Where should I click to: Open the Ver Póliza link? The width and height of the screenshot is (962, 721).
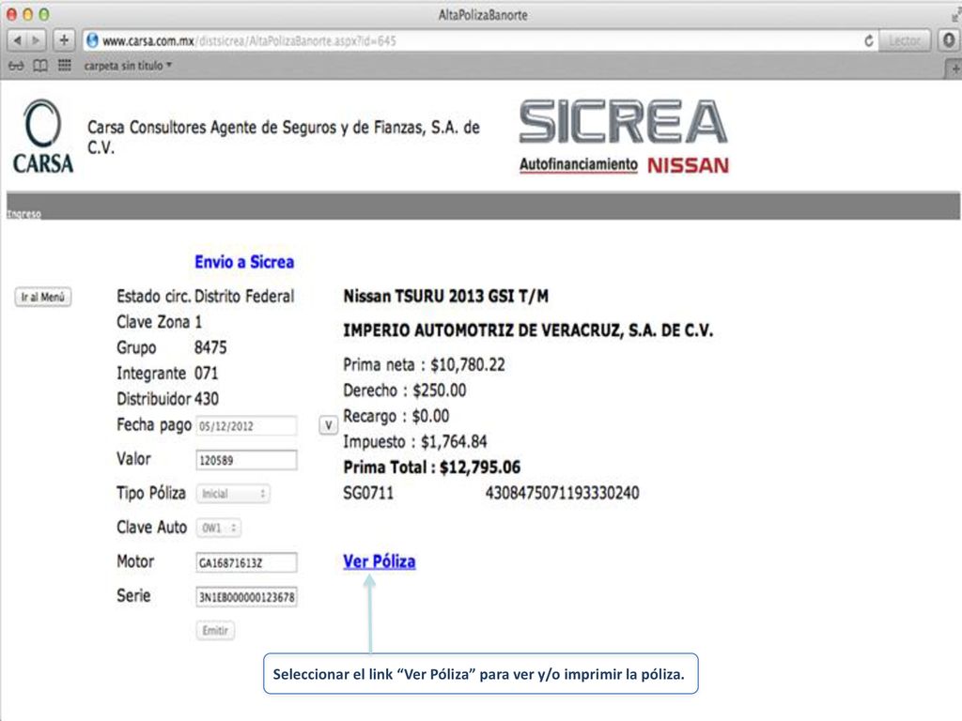pos(380,561)
